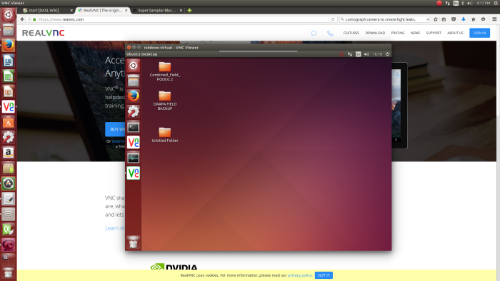Open the privacy policy link

pos(299,275)
